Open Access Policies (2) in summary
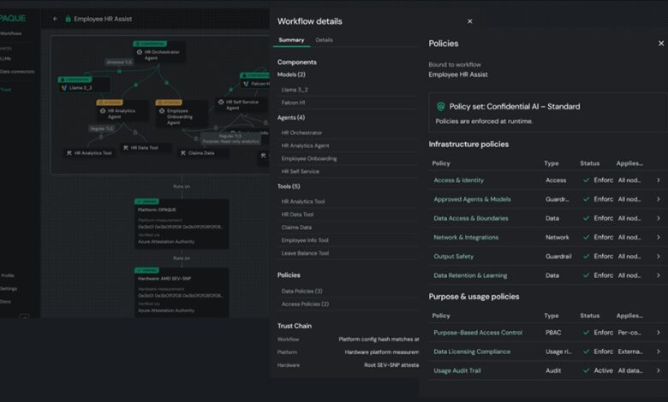Viewport: 668px width, 402px height. point(305,304)
